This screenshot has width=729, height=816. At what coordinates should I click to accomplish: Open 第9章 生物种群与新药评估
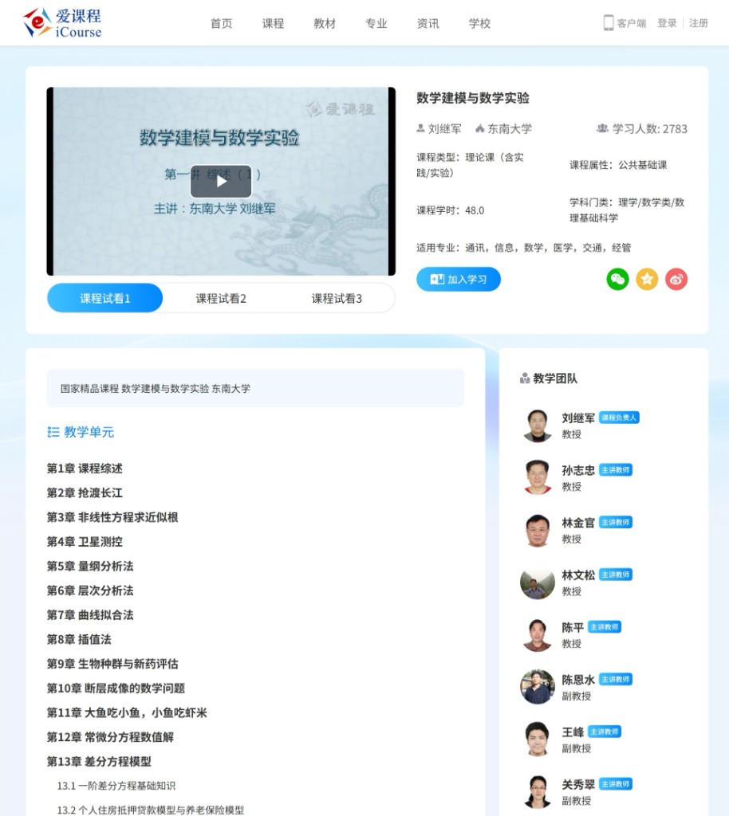click(112, 664)
